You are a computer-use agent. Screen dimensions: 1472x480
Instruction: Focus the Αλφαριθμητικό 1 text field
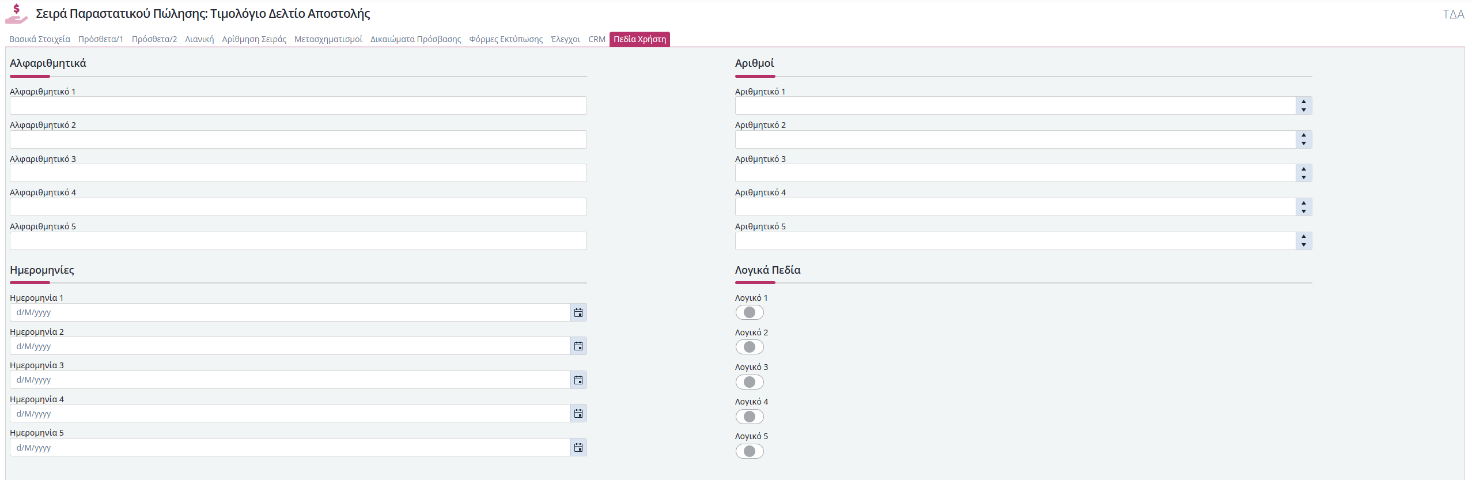click(298, 105)
